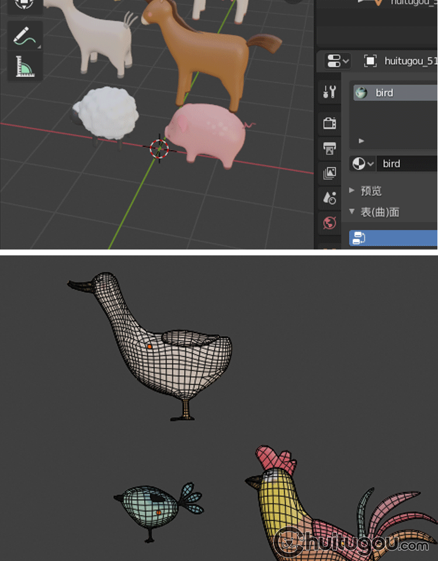Viewport: 438px width, 561px height.
Task: Click the huitugou_51 object name text
Action: 411,61
